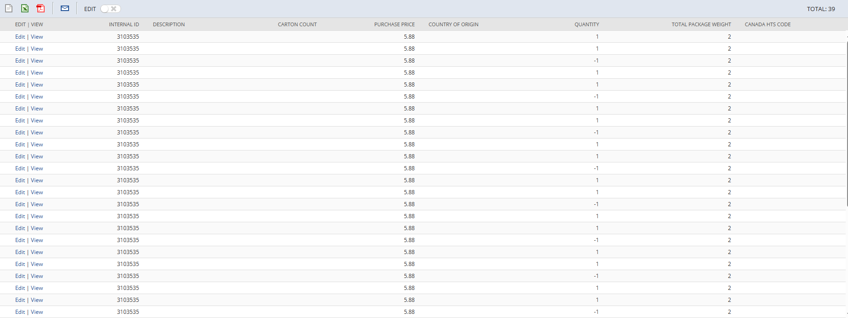Sort by Carton Count column header
This screenshot has width=848, height=318.
point(297,24)
